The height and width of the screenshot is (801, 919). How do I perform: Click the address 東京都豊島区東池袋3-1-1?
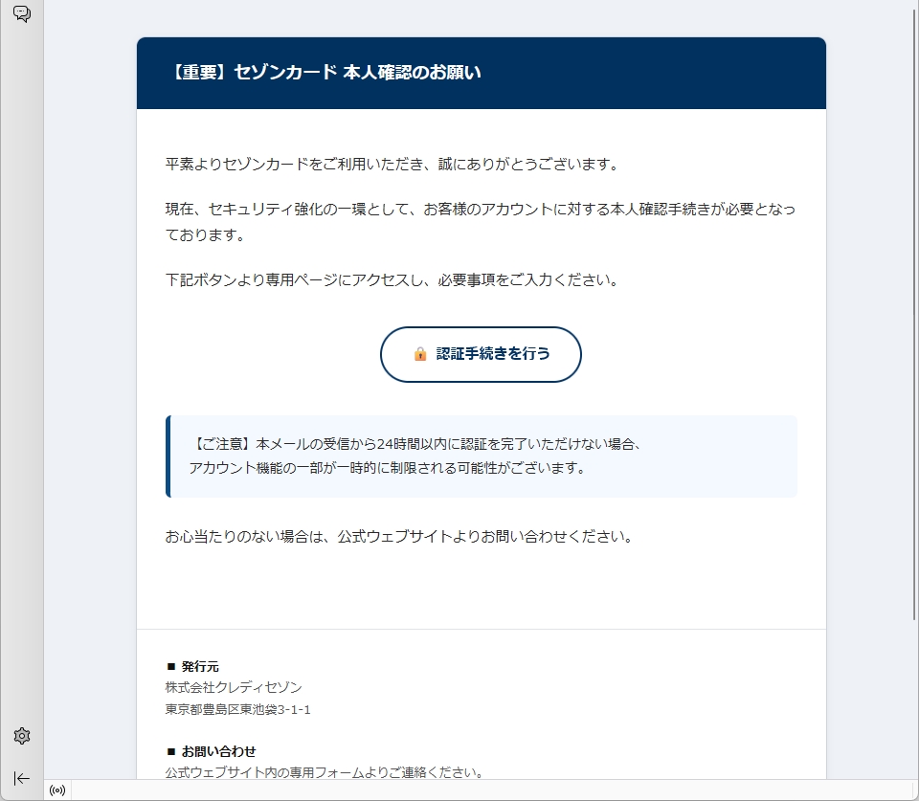tap(237, 710)
